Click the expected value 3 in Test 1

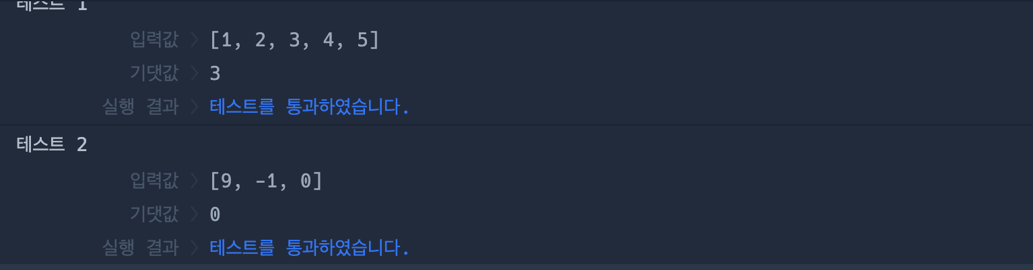(215, 73)
